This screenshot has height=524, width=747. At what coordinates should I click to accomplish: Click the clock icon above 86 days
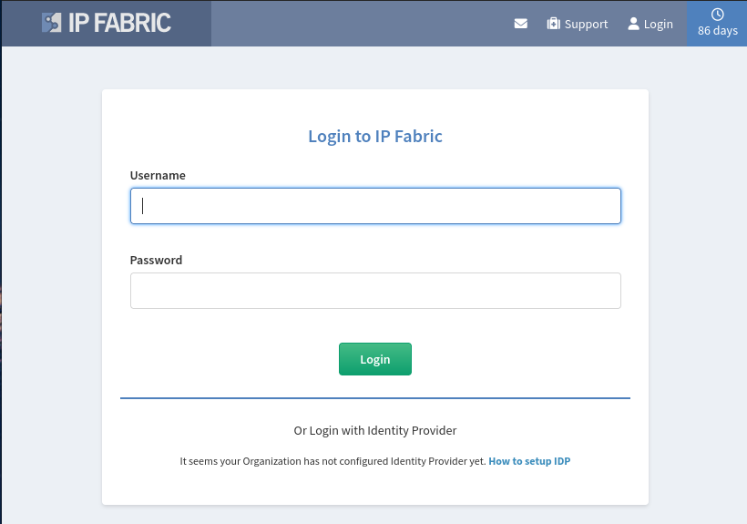pos(718,15)
